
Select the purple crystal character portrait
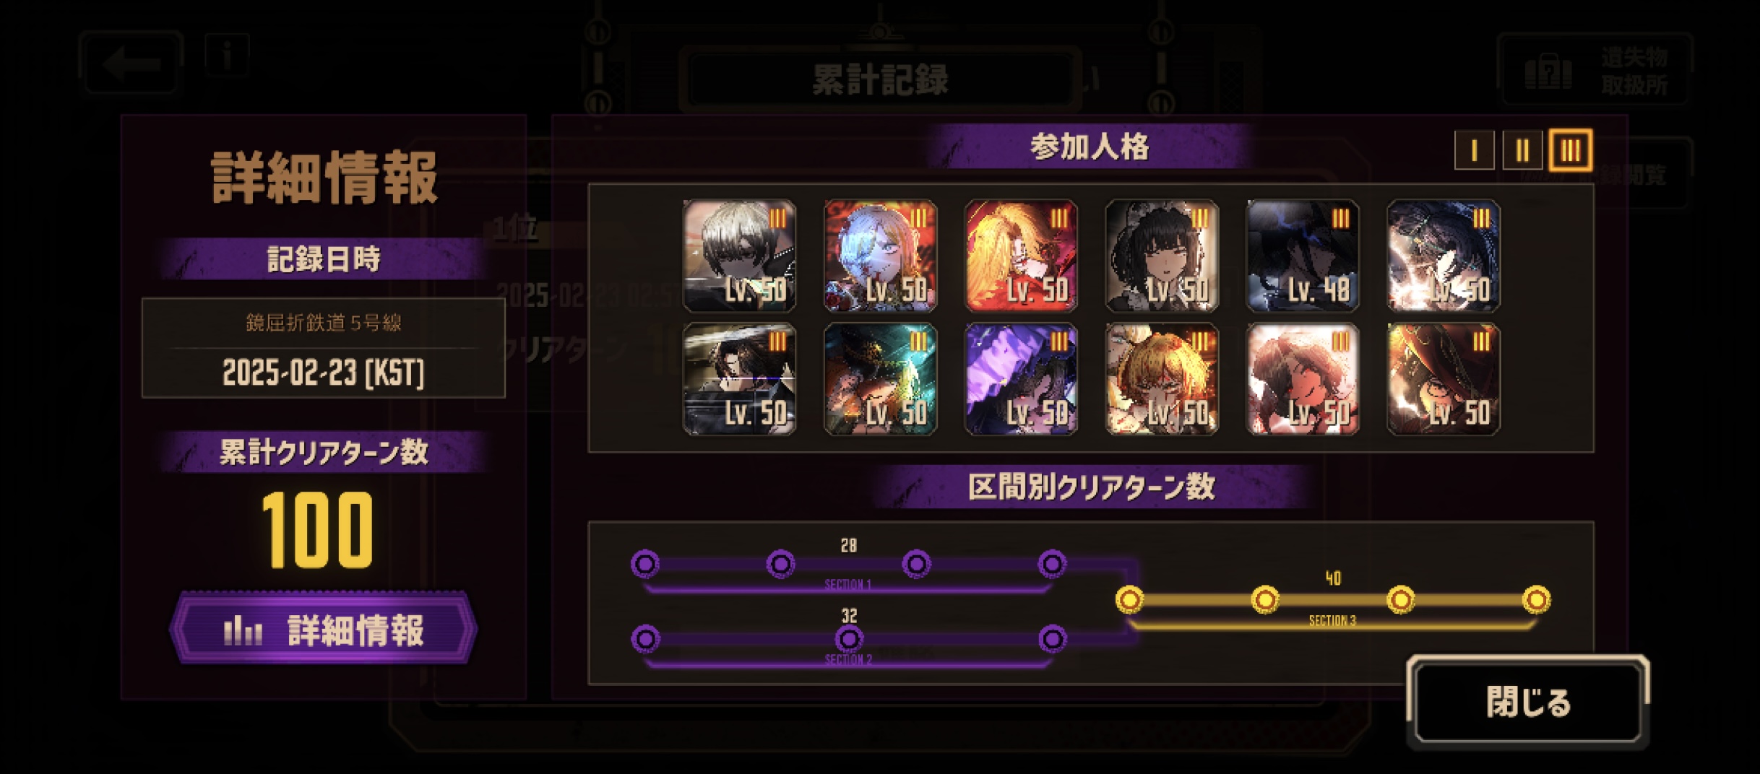tap(1021, 379)
